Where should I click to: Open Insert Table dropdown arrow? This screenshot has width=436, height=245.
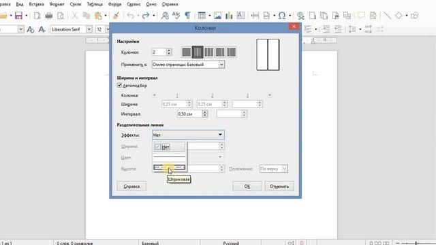pos(209,16)
